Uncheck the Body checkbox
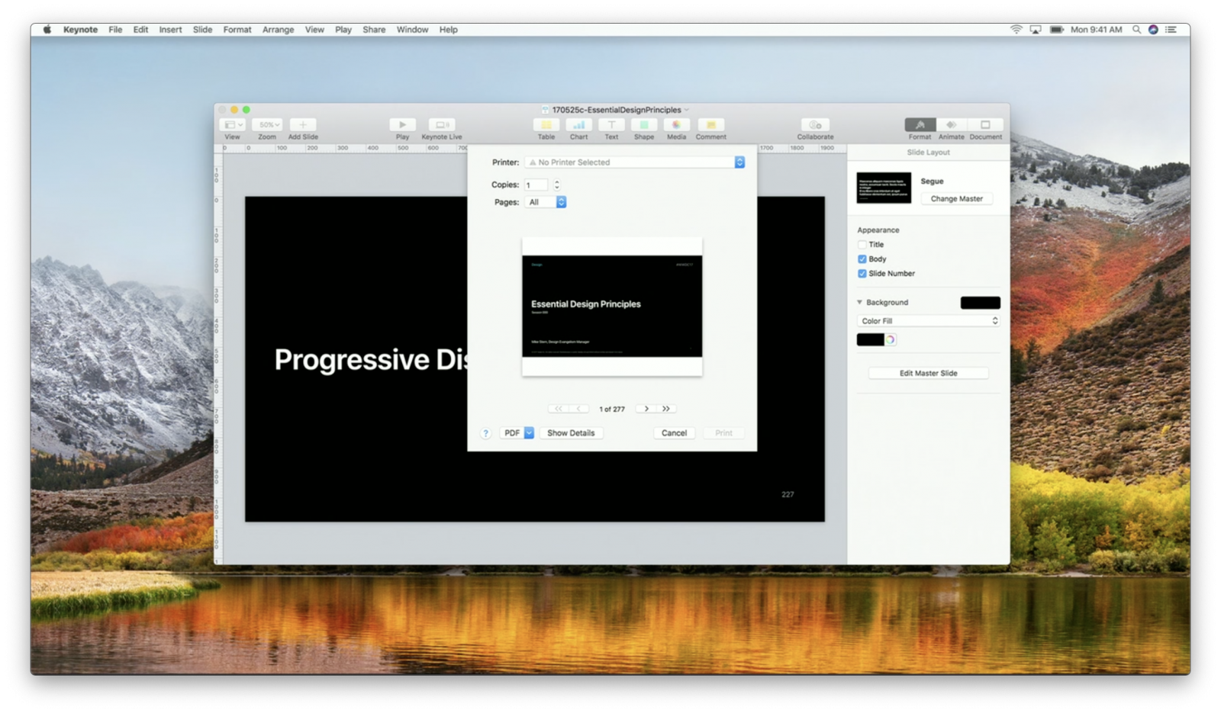Screen dimensions: 1221x713 point(862,259)
